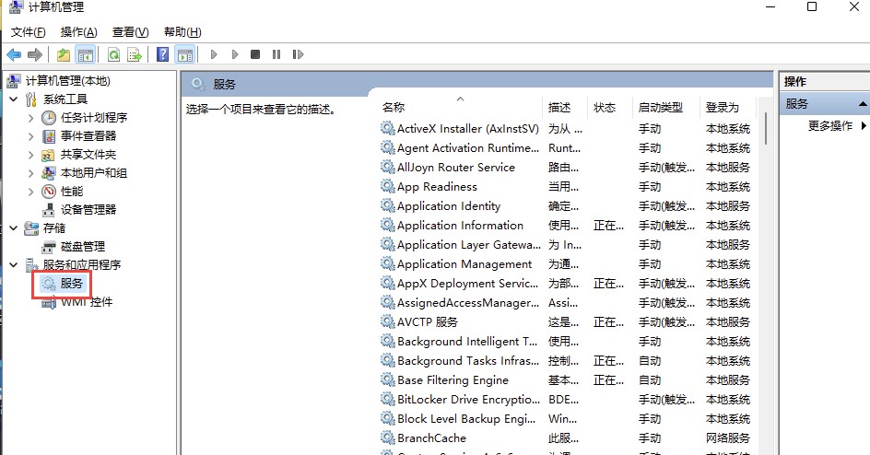Select the Application Management service row
870x455 pixels.
566,263
